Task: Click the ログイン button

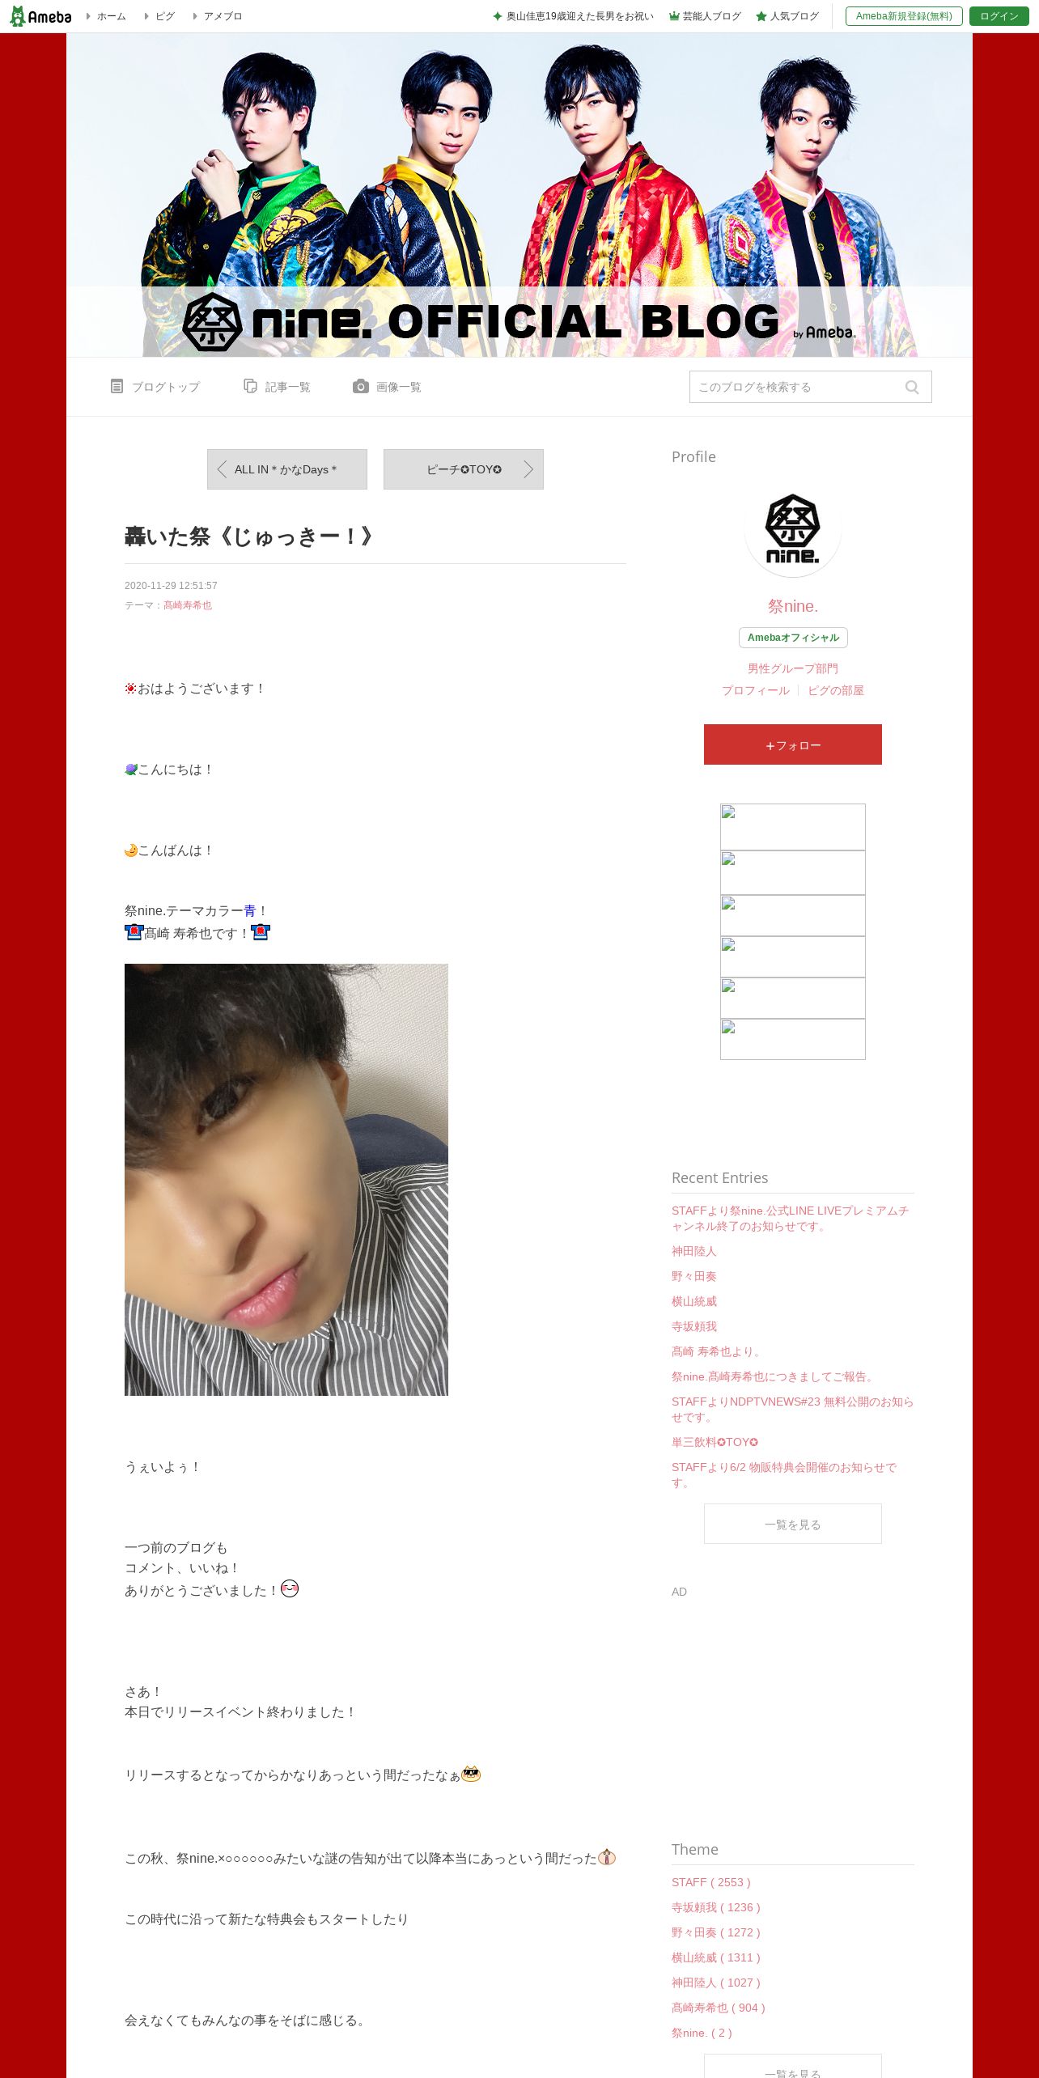Action: coord(999,16)
